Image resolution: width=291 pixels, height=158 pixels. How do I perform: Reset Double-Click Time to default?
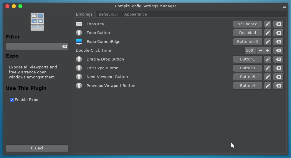click(278, 51)
